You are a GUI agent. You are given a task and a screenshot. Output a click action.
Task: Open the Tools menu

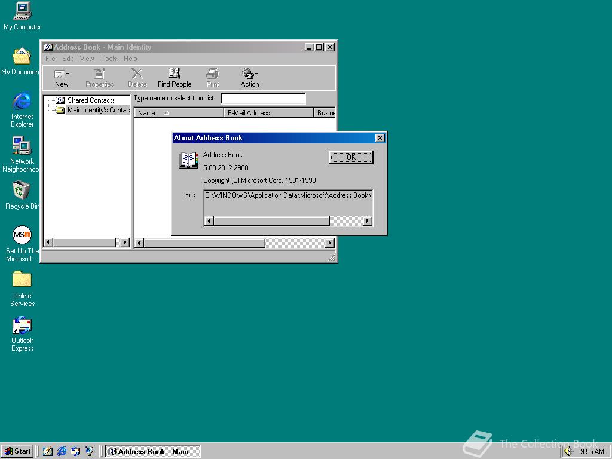109,59
